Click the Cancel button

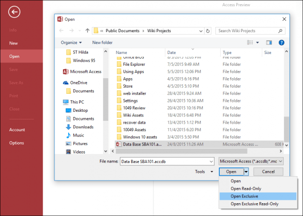tap(268, 172)
